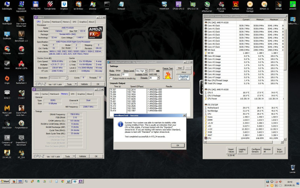Open the Metro Last Light desktop icon
300x188 pixels.
click(x=7, y=111)
